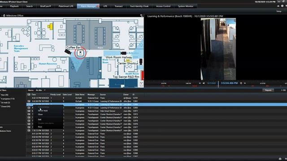Click the hallway camera video preview
The width and height of the screenshot is (287, 161).
(218, 49)
